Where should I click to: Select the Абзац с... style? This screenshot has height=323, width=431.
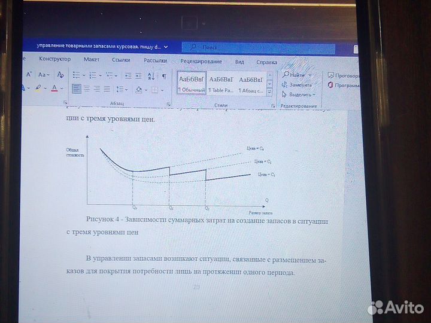tap(251, 84)
